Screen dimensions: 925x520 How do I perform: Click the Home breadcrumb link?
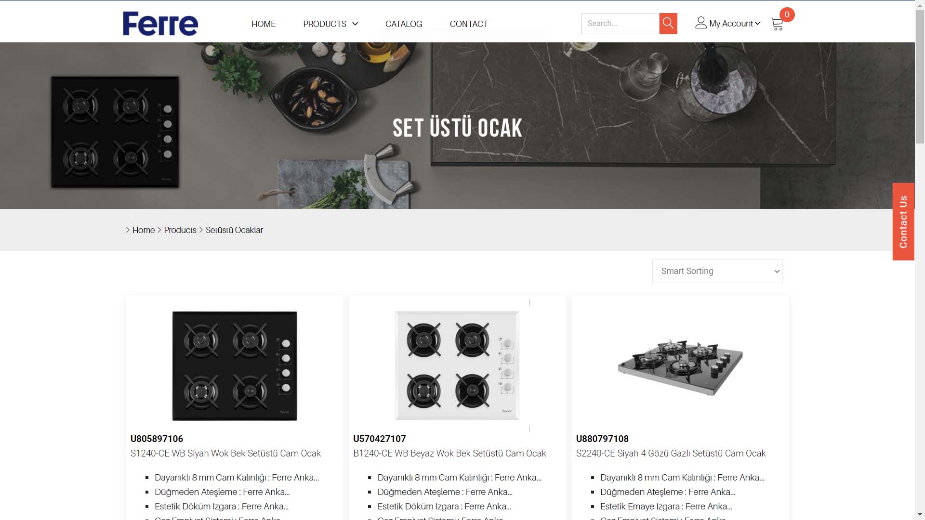pyautogui.click(x=144, y=230)
